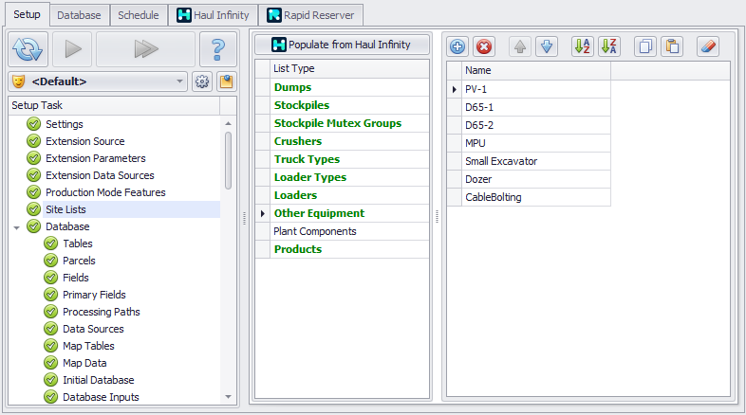Select Truck Types list type
746x415 pixels.
pyautogui.click(x=349, y=159)
